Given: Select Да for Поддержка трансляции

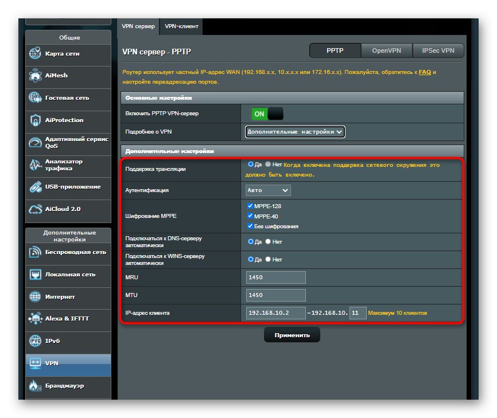Looking at the screenshot, I should click(250, 164).
